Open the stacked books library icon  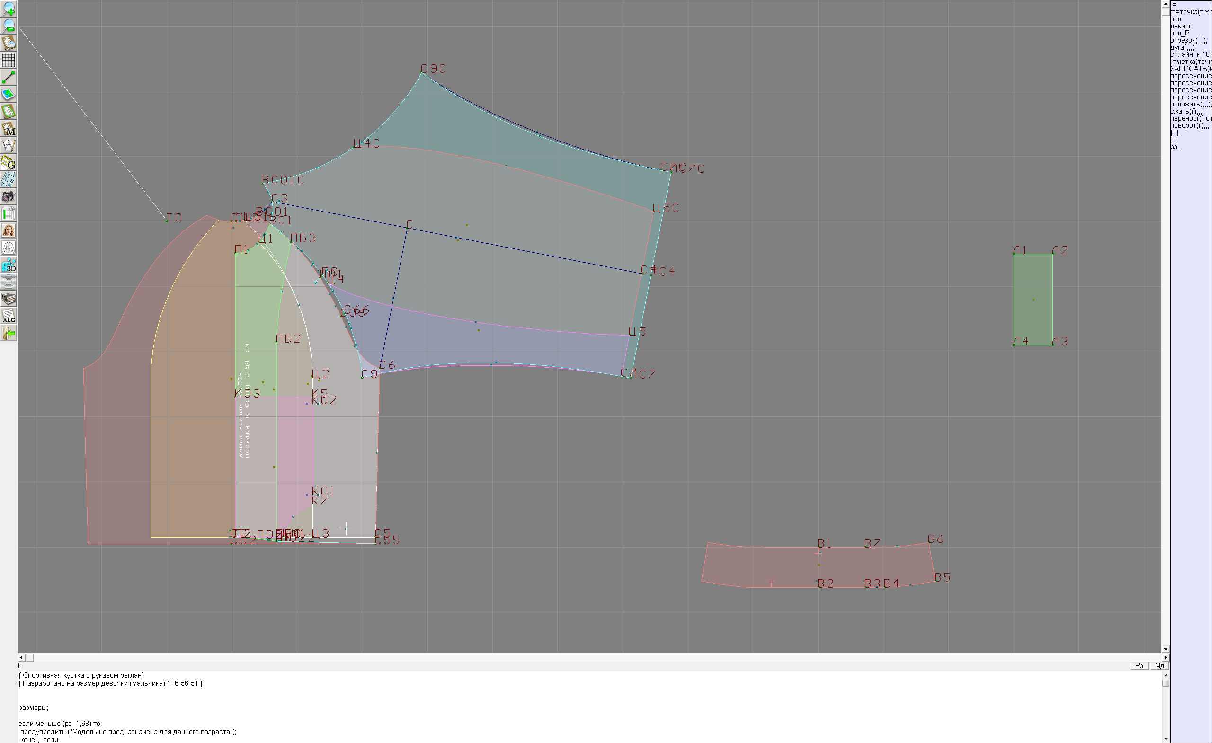point(9,299)
